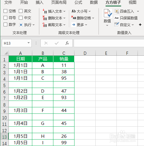Click the Ab case (大小写) icon
The height and width of the screenshot is (146, 144).
pos(74,11)
